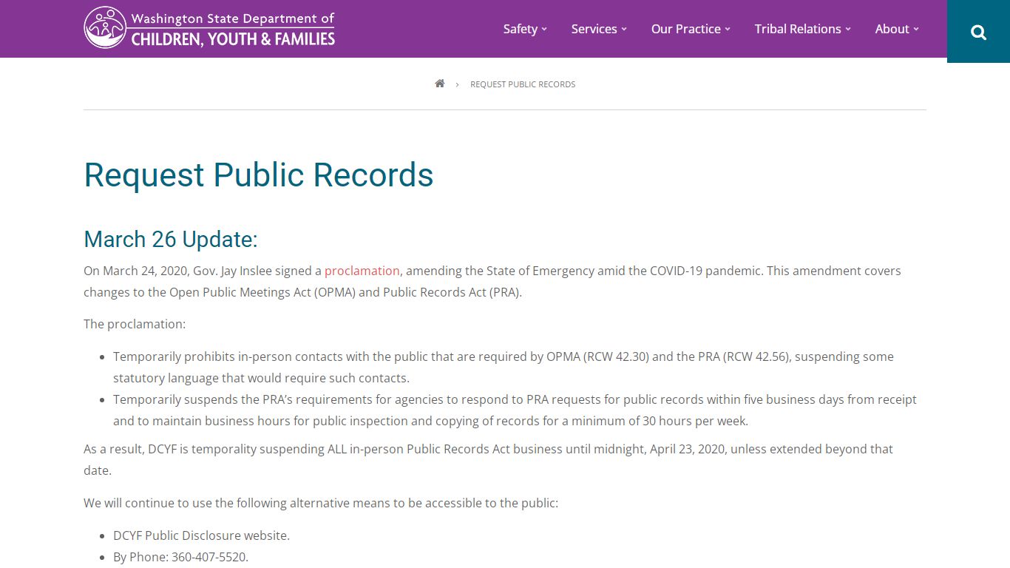
Task: Expand the About menu chevron
Action: pyautogui.click(x=916, y=29)
